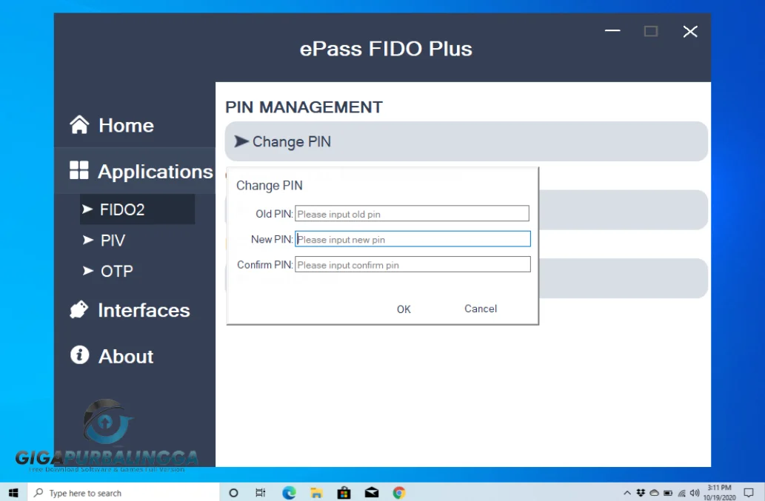Open Task View on the taskbar
Image resolution: width=765 pixels, height=501 pixels.
(261, 493)
